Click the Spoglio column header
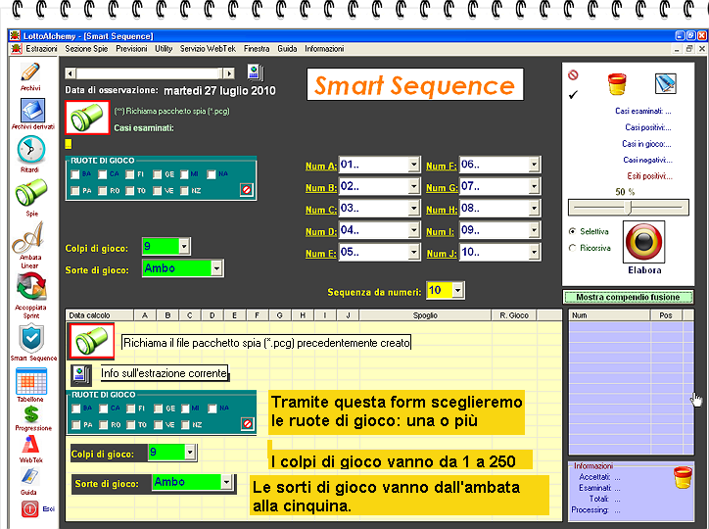709x529 pixels. pyautogui.click(x=425, y=315)
